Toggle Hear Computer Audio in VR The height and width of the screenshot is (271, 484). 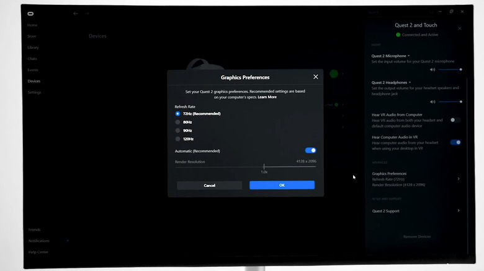pyautogui.click(x=455, y=142)
